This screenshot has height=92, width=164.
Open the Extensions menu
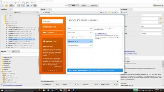pyautogui.click(x=34, y=3)
